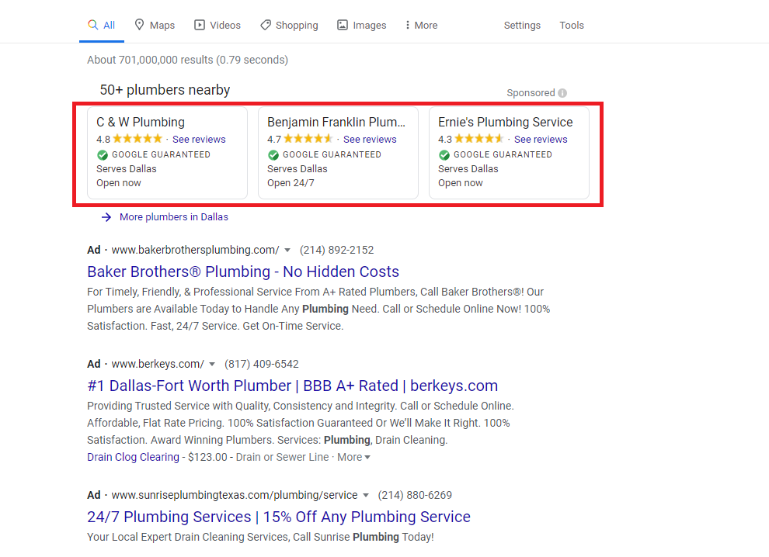Click the arrow icon beside More plumbers in Dallas

(x=106, y=217)
